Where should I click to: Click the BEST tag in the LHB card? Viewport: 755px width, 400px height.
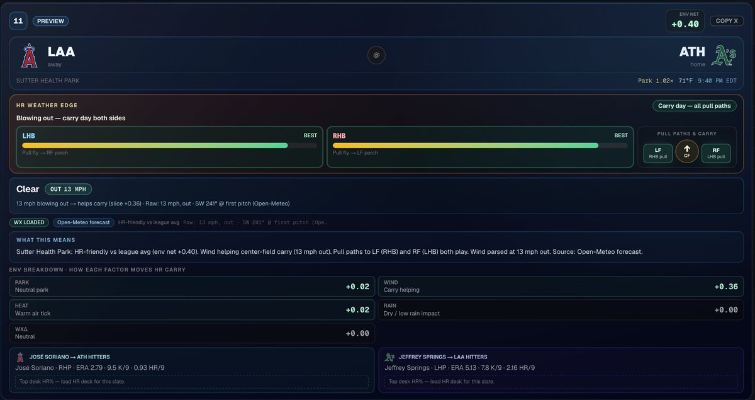point(310,135)
